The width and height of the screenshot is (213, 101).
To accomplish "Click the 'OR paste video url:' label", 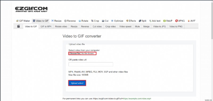I will click(78, 60).
